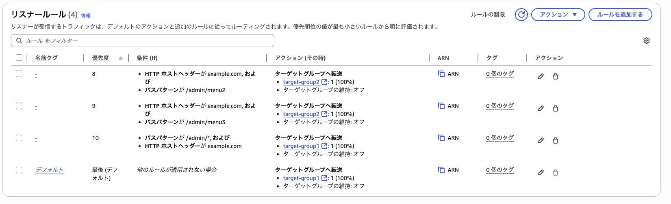Image resolution: width=671 pixels, height=204 pixels.
Task: Open target-group2 link in priority 8 rule
Action: [301, 82]
